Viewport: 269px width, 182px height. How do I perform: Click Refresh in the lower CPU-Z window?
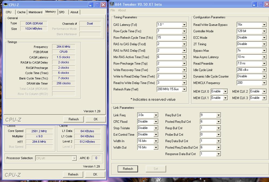(73, 174)
